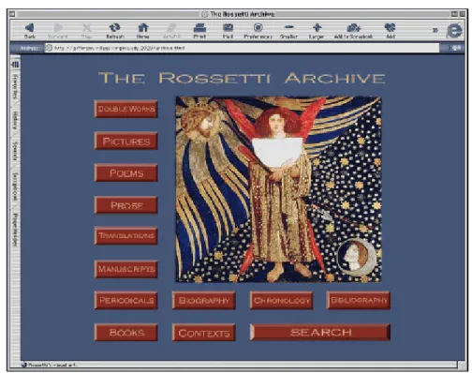
Task: Open the History side tab
Action: (x=15, y=120)
